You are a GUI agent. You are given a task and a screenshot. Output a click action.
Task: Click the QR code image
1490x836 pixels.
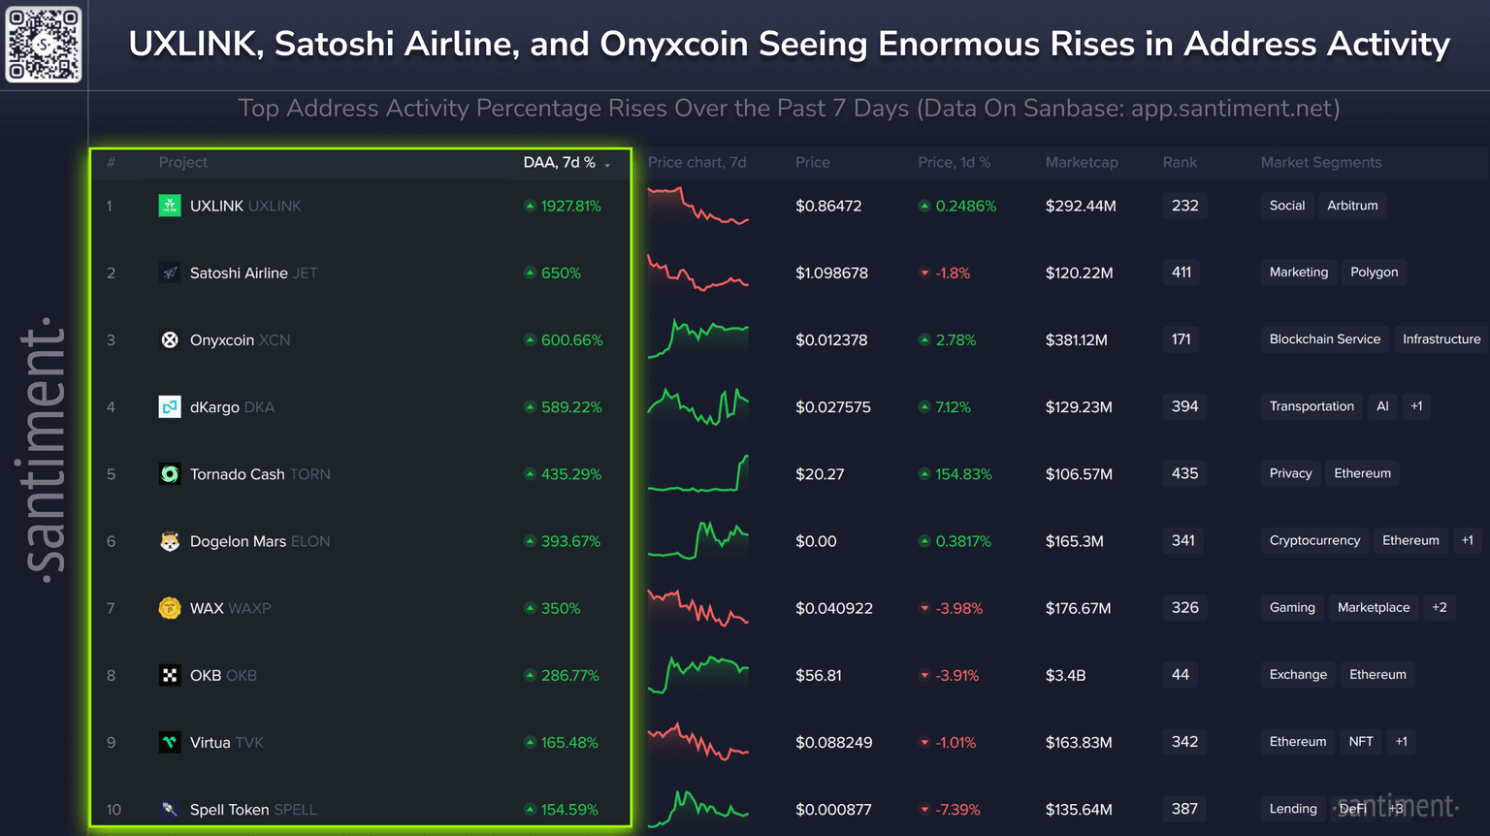44,45
